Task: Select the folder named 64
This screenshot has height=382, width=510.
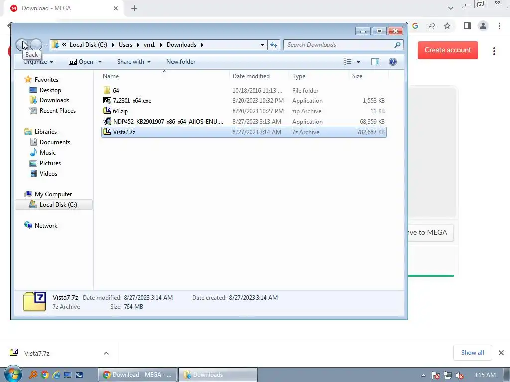Action: click(x=116, y=91)
